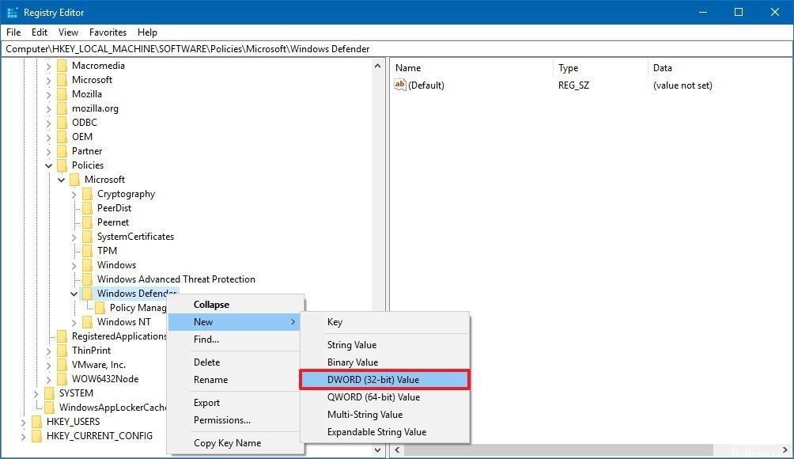
Task: Expand the Windows NT key arrow
Action: pos(74,322)
